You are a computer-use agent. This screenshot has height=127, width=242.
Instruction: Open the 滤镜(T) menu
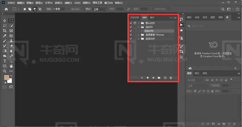[x=68, y=3]
